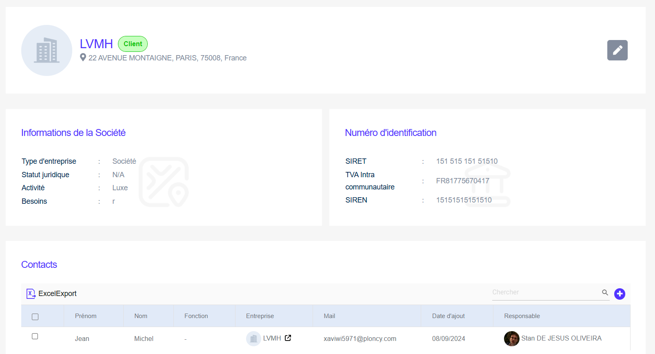
Task: Click the ExcelExport label
Action: [x=58, y=294]
